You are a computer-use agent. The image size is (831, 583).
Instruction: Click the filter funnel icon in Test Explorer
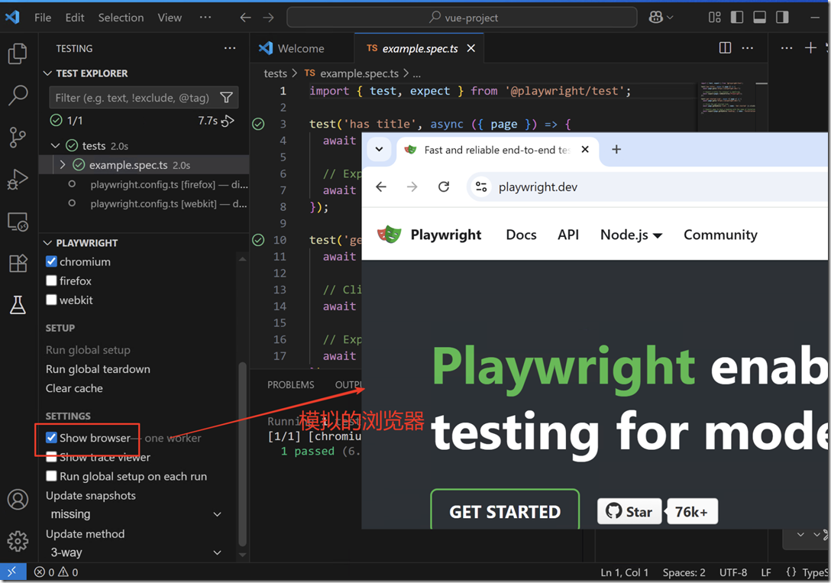(x=226, y=98)
